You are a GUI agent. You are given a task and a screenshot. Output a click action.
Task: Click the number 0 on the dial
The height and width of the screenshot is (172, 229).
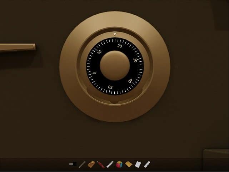[95, 73]
